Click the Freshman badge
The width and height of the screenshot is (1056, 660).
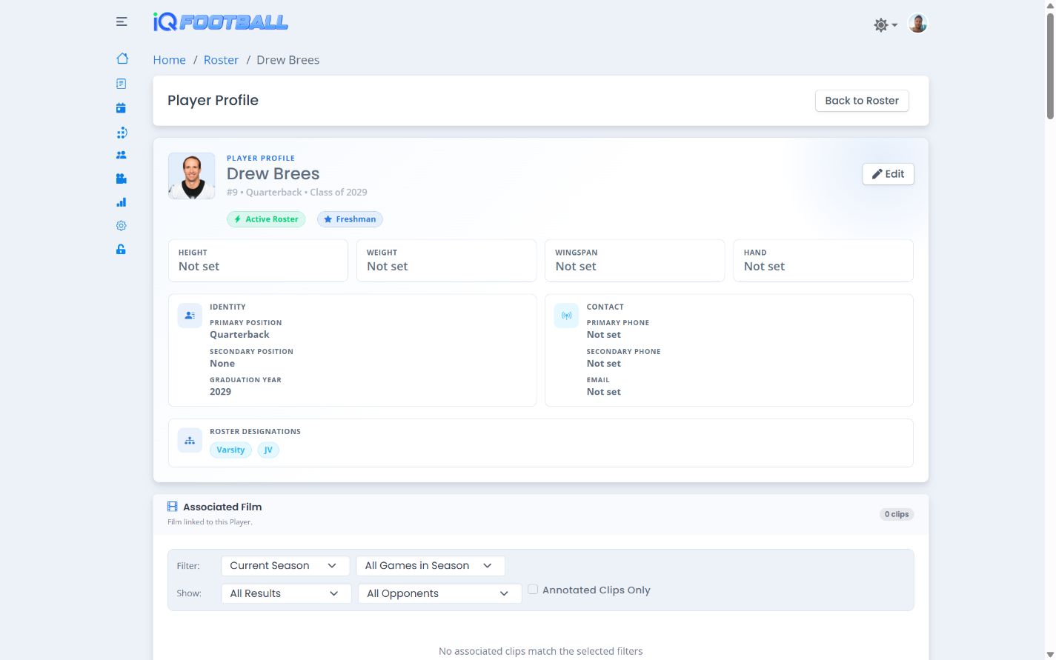pyautogui.click(x=350, y=219)
